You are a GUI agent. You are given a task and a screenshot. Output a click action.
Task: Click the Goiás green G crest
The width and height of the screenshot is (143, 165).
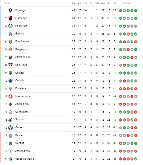tap(10, 128)
